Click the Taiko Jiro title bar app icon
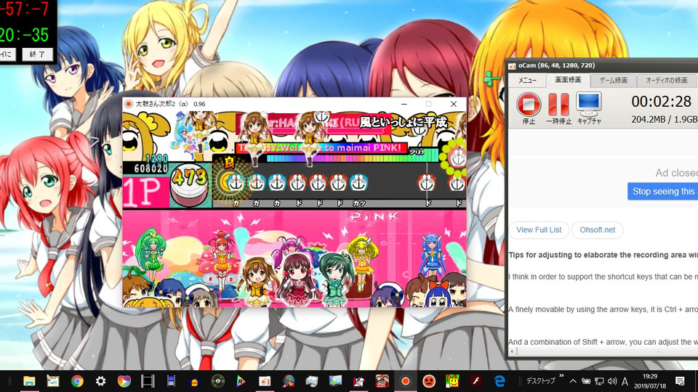698x392 pixels. [x=129, y=104]
